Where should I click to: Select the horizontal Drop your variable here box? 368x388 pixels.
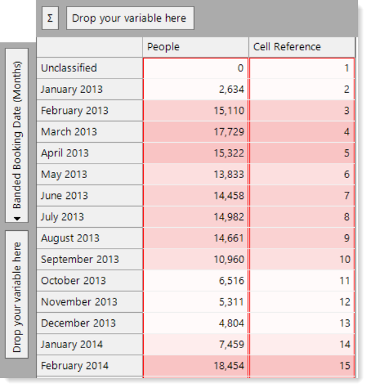click(x=130, y=18)
